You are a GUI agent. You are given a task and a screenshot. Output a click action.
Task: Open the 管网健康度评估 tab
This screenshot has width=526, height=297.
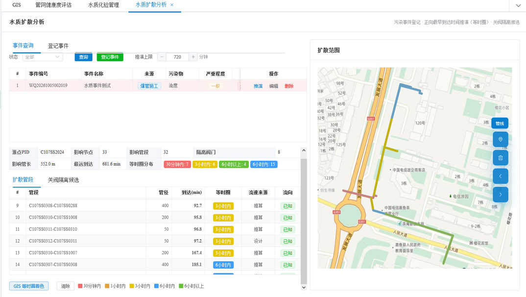[53, 5]
